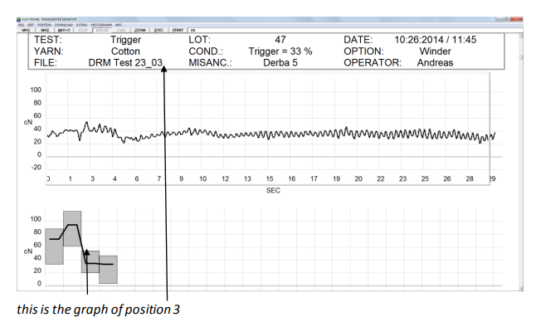Click the scrollbar down arrow at bottom right
541x332 pixels.
[520, 287]
